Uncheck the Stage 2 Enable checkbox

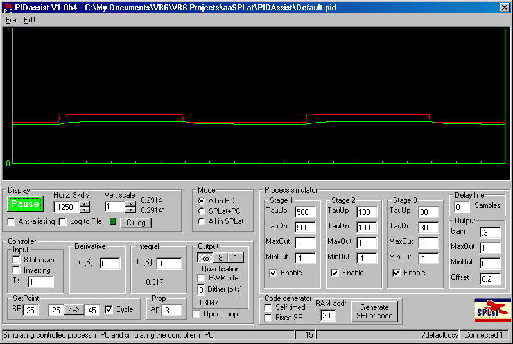click(335, 273)
